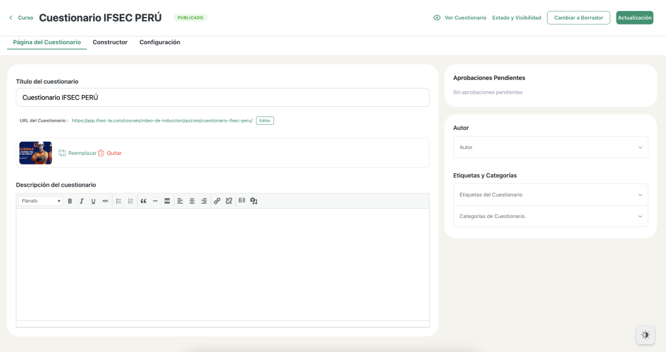The image size is (666, 352).
Task: Click the Curso back link
Action: pos(25,18)
